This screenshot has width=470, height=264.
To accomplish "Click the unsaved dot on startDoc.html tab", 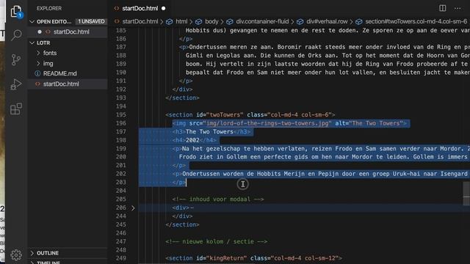I will tap(163, 8).
